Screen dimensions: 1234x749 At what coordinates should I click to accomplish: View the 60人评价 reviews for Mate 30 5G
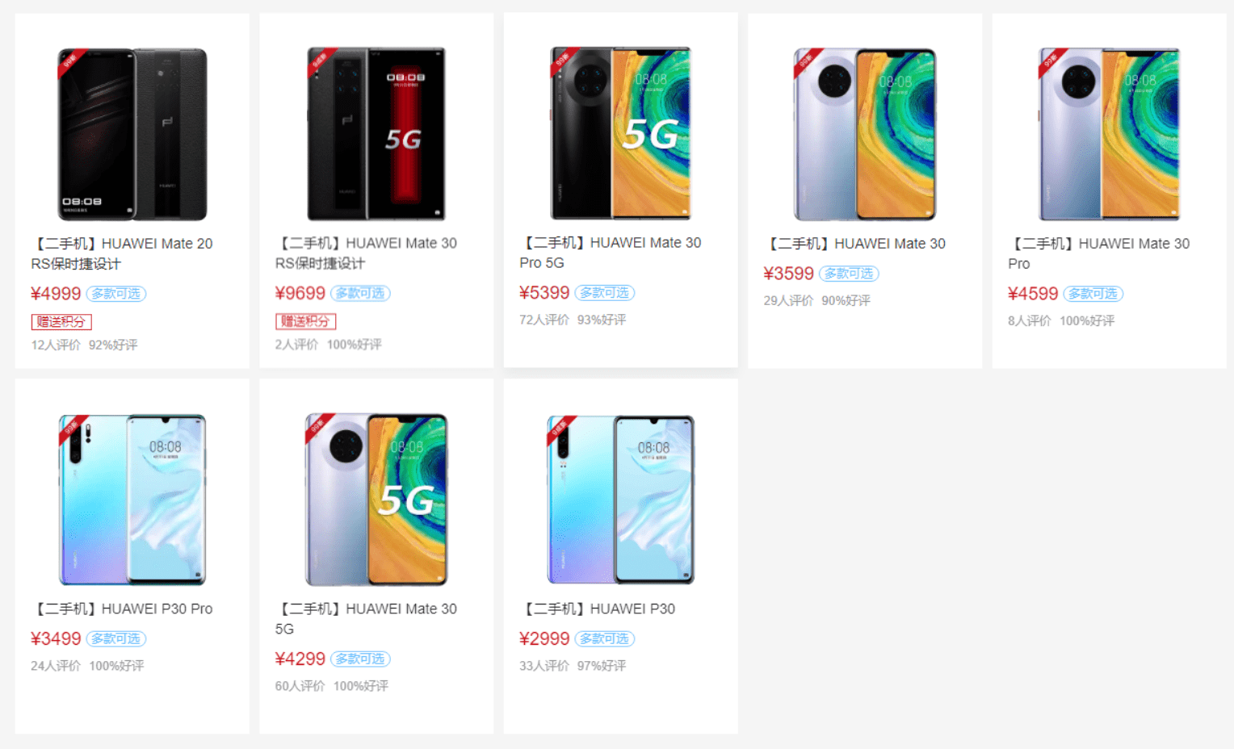(300, 686)
